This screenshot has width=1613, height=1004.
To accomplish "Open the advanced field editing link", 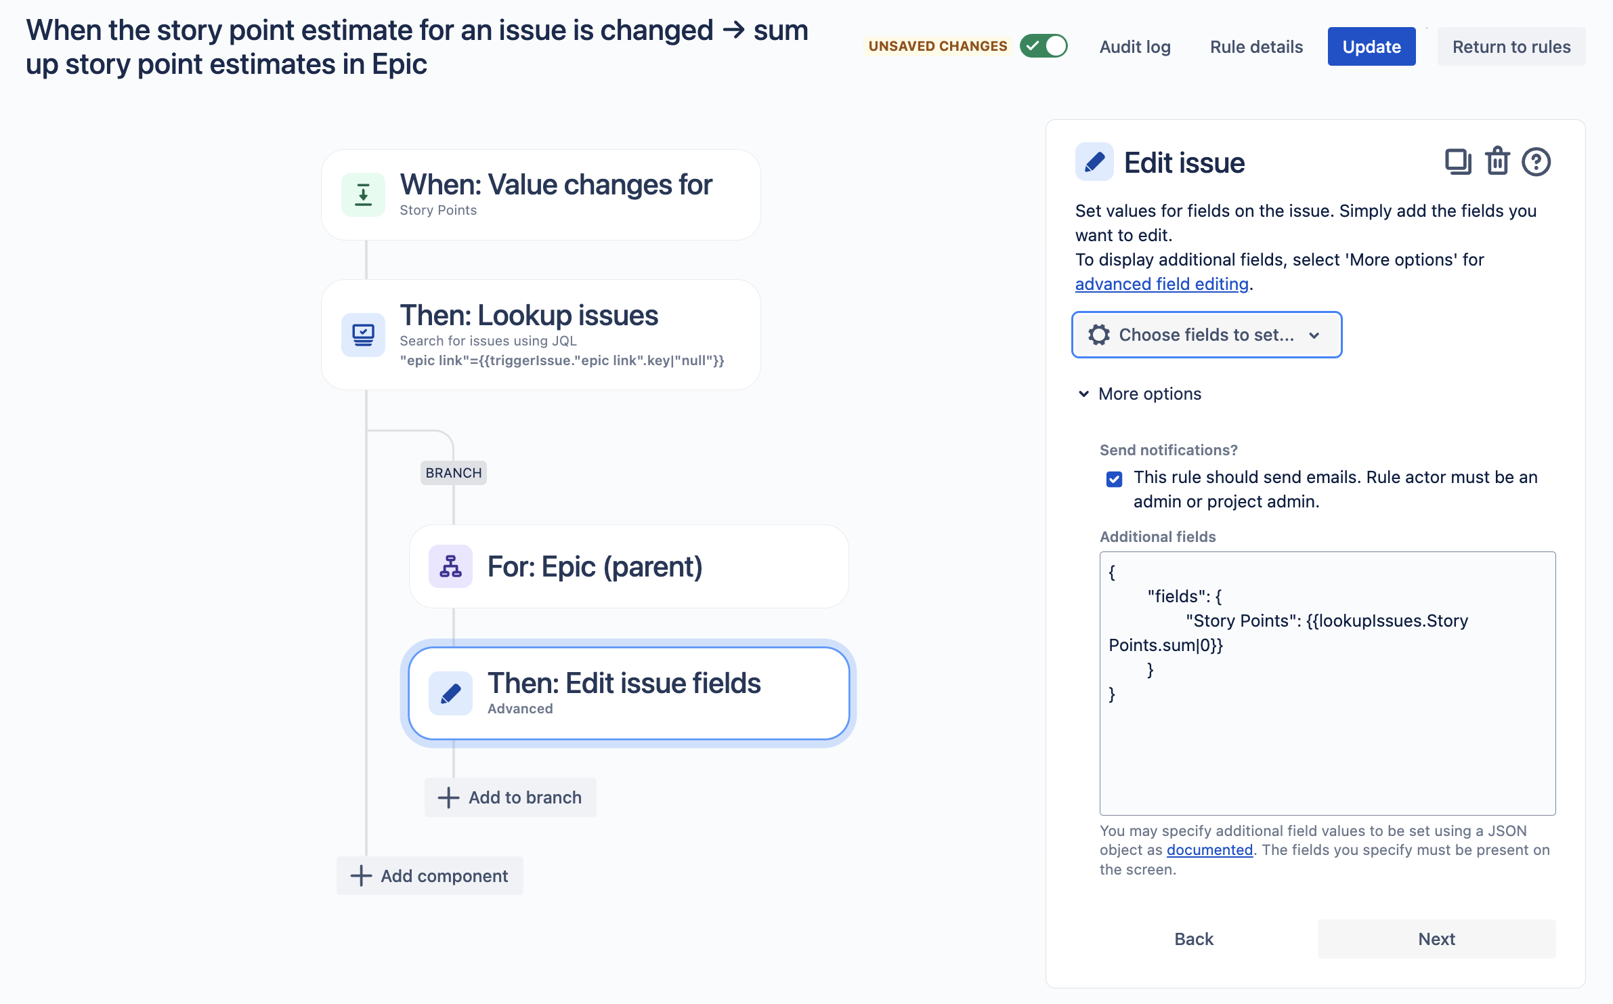I will (x=1162, y=284).
